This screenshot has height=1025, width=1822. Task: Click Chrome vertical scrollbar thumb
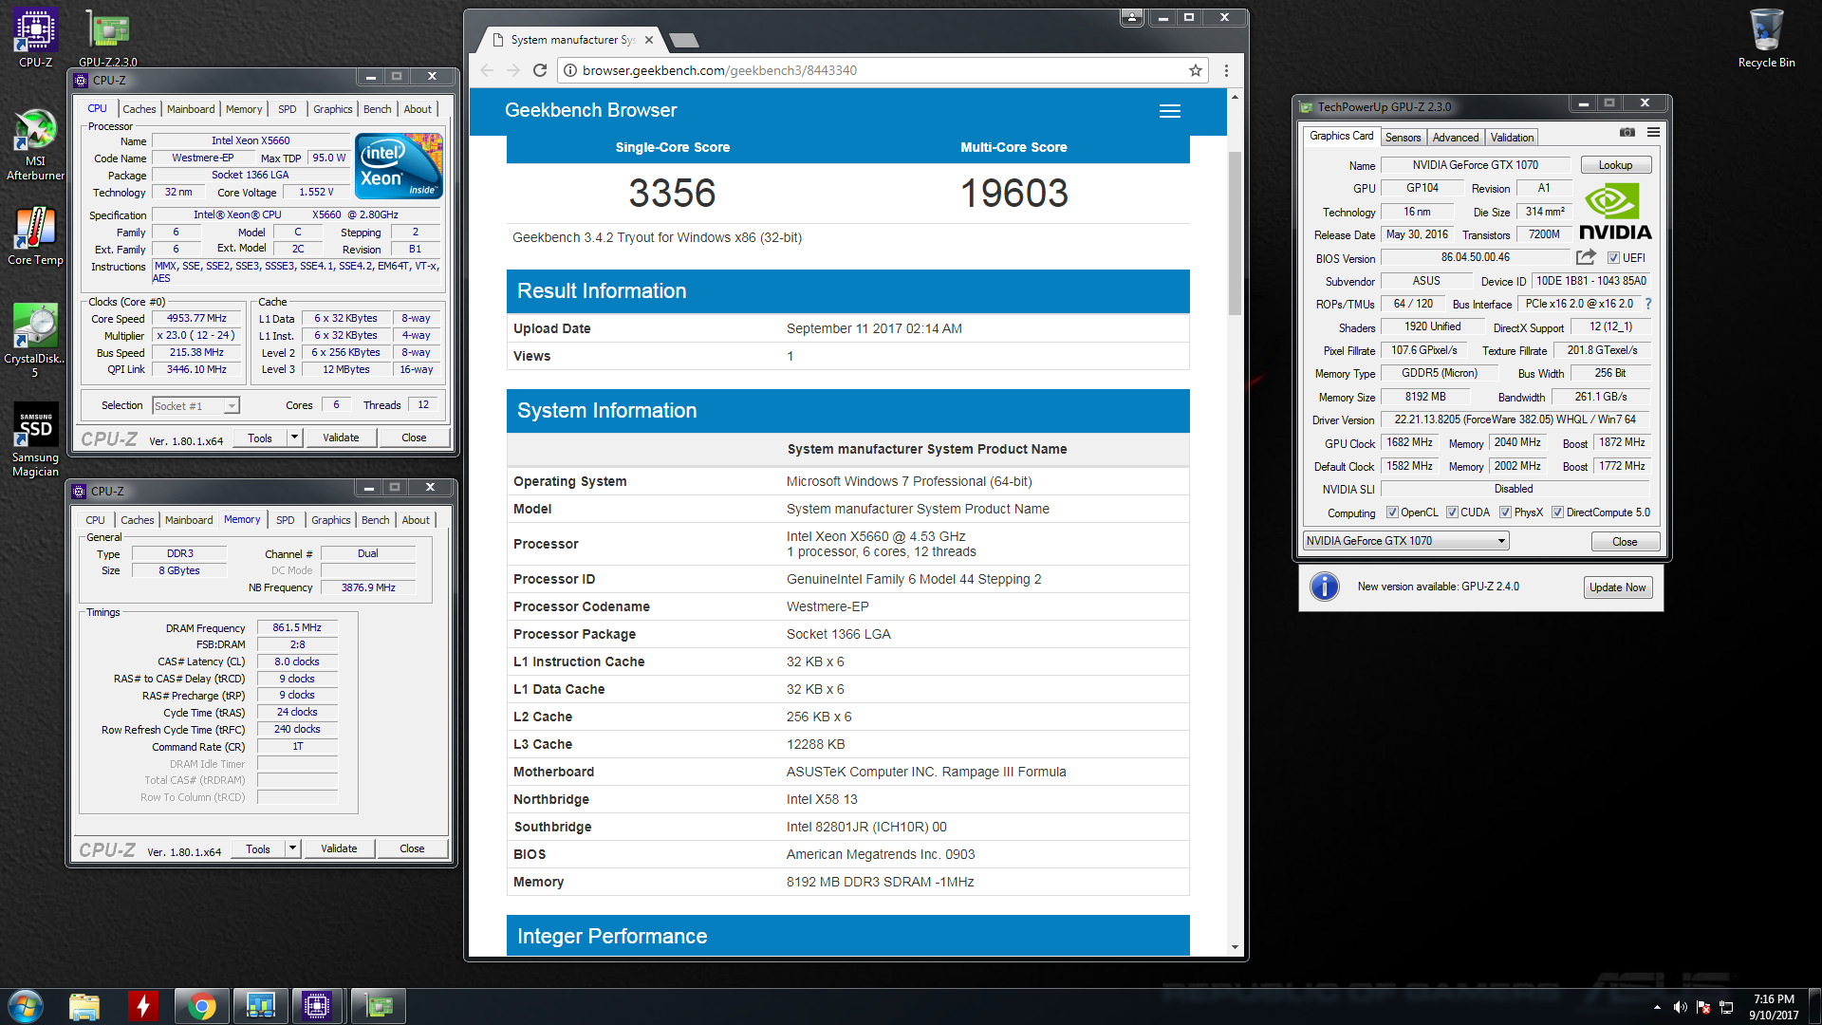click(x=1235, y=233)
